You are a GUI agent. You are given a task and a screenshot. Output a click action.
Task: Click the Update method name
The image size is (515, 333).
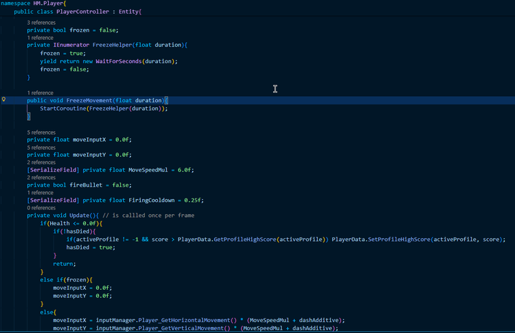79,216
